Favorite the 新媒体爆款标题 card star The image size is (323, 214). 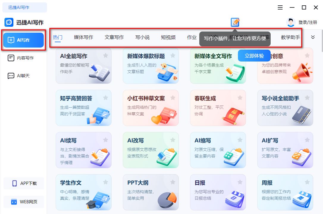(173, 55)
